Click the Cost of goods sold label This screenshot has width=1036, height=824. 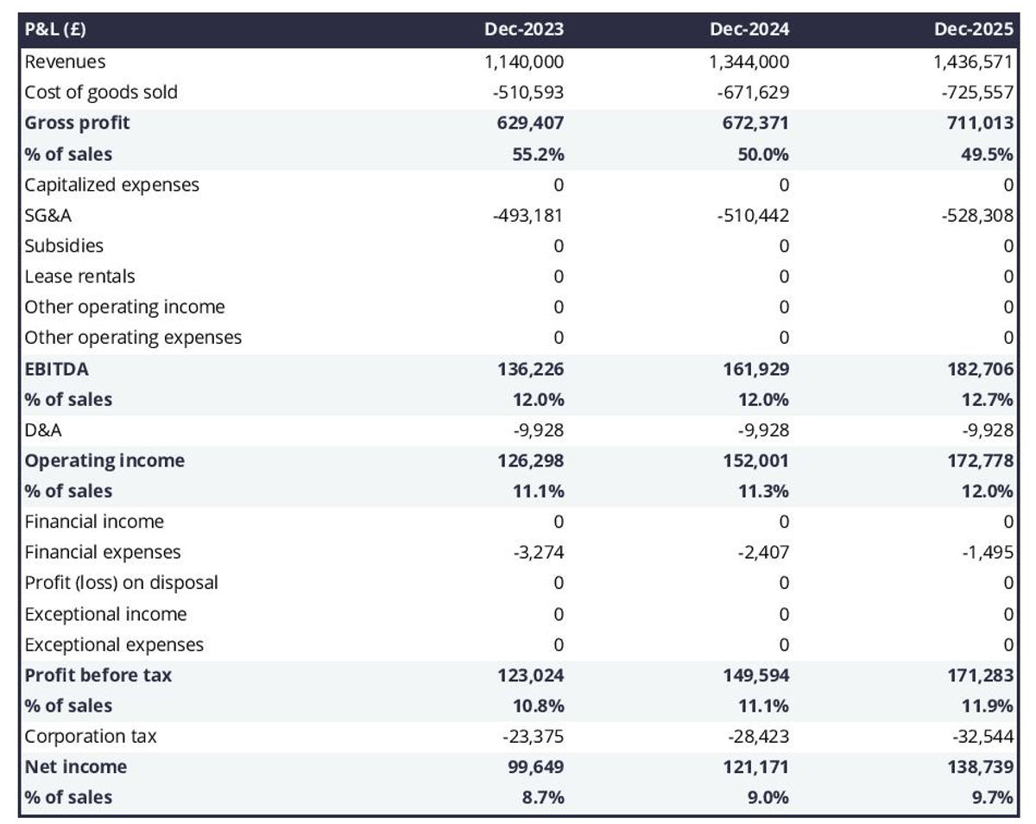[101, 92]
